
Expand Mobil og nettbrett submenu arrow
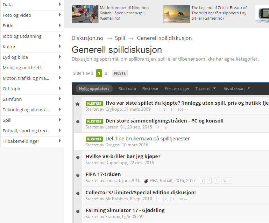tap(60, 67)
